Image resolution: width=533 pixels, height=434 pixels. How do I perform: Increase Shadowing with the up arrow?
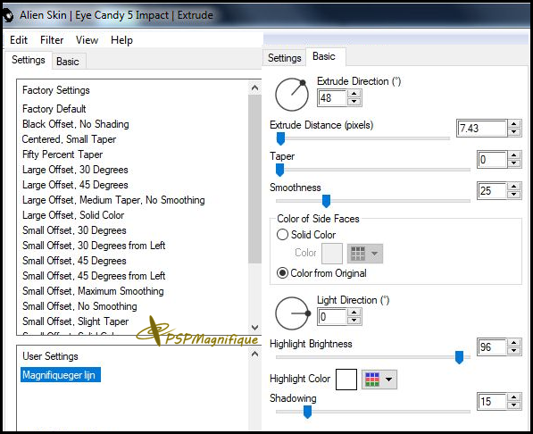tap(514, 397)
